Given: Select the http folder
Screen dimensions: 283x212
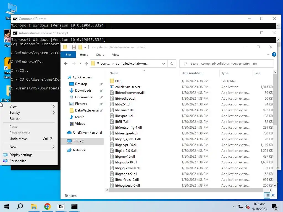Looking at the screenshot, I should click(118, 81).
